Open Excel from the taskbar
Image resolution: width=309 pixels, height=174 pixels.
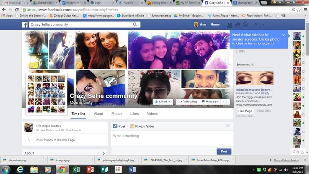pos(76,170)
